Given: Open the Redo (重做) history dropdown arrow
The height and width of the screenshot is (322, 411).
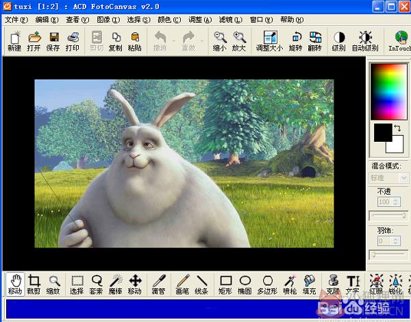Looking at the screenshot, I should pos(202,41).
